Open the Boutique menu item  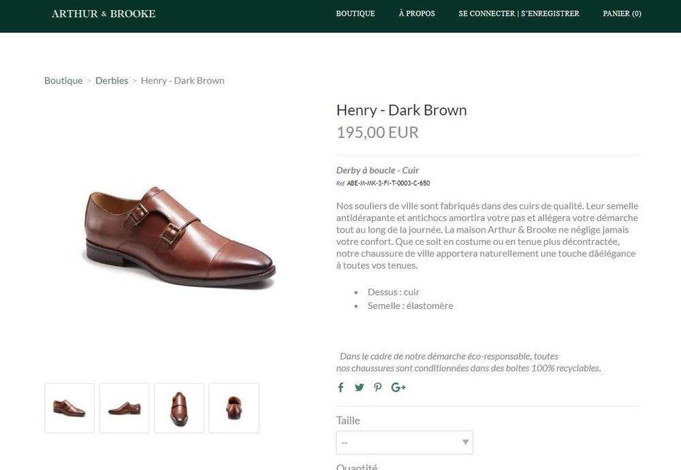(x=355, y=14)
